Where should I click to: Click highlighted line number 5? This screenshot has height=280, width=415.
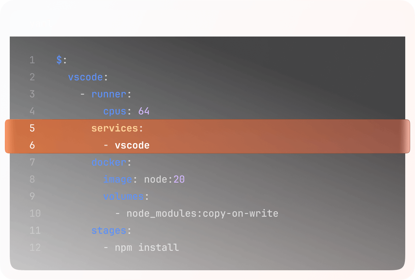32,128
